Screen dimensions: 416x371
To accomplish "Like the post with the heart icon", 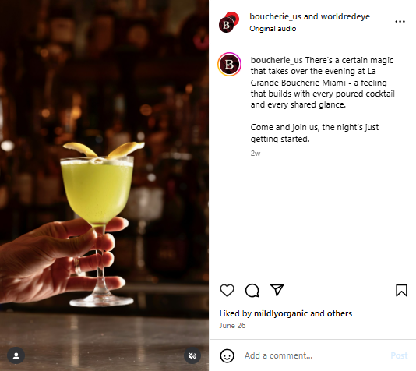I will tap(227, 290).
